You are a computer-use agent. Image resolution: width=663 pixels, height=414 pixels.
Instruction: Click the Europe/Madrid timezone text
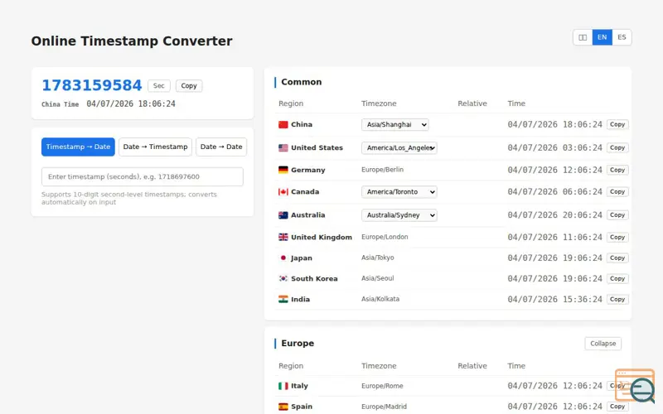[384, 407]
